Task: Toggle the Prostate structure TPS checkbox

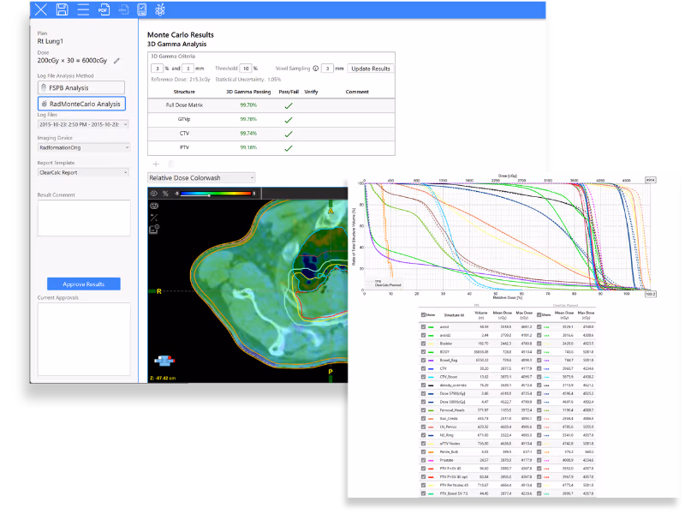Action: point(423,460)
